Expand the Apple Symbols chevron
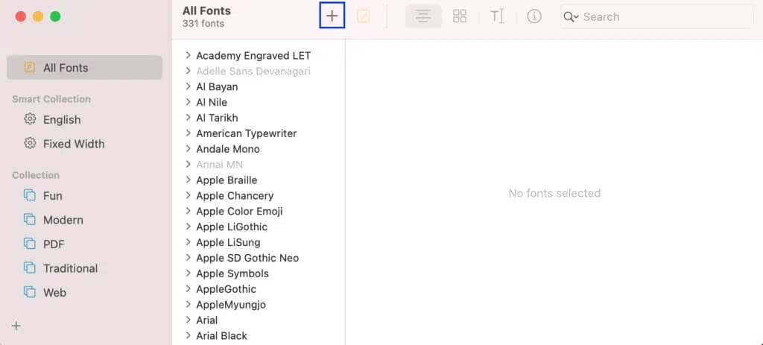763x345 pixels. click(x=189, y=273)
